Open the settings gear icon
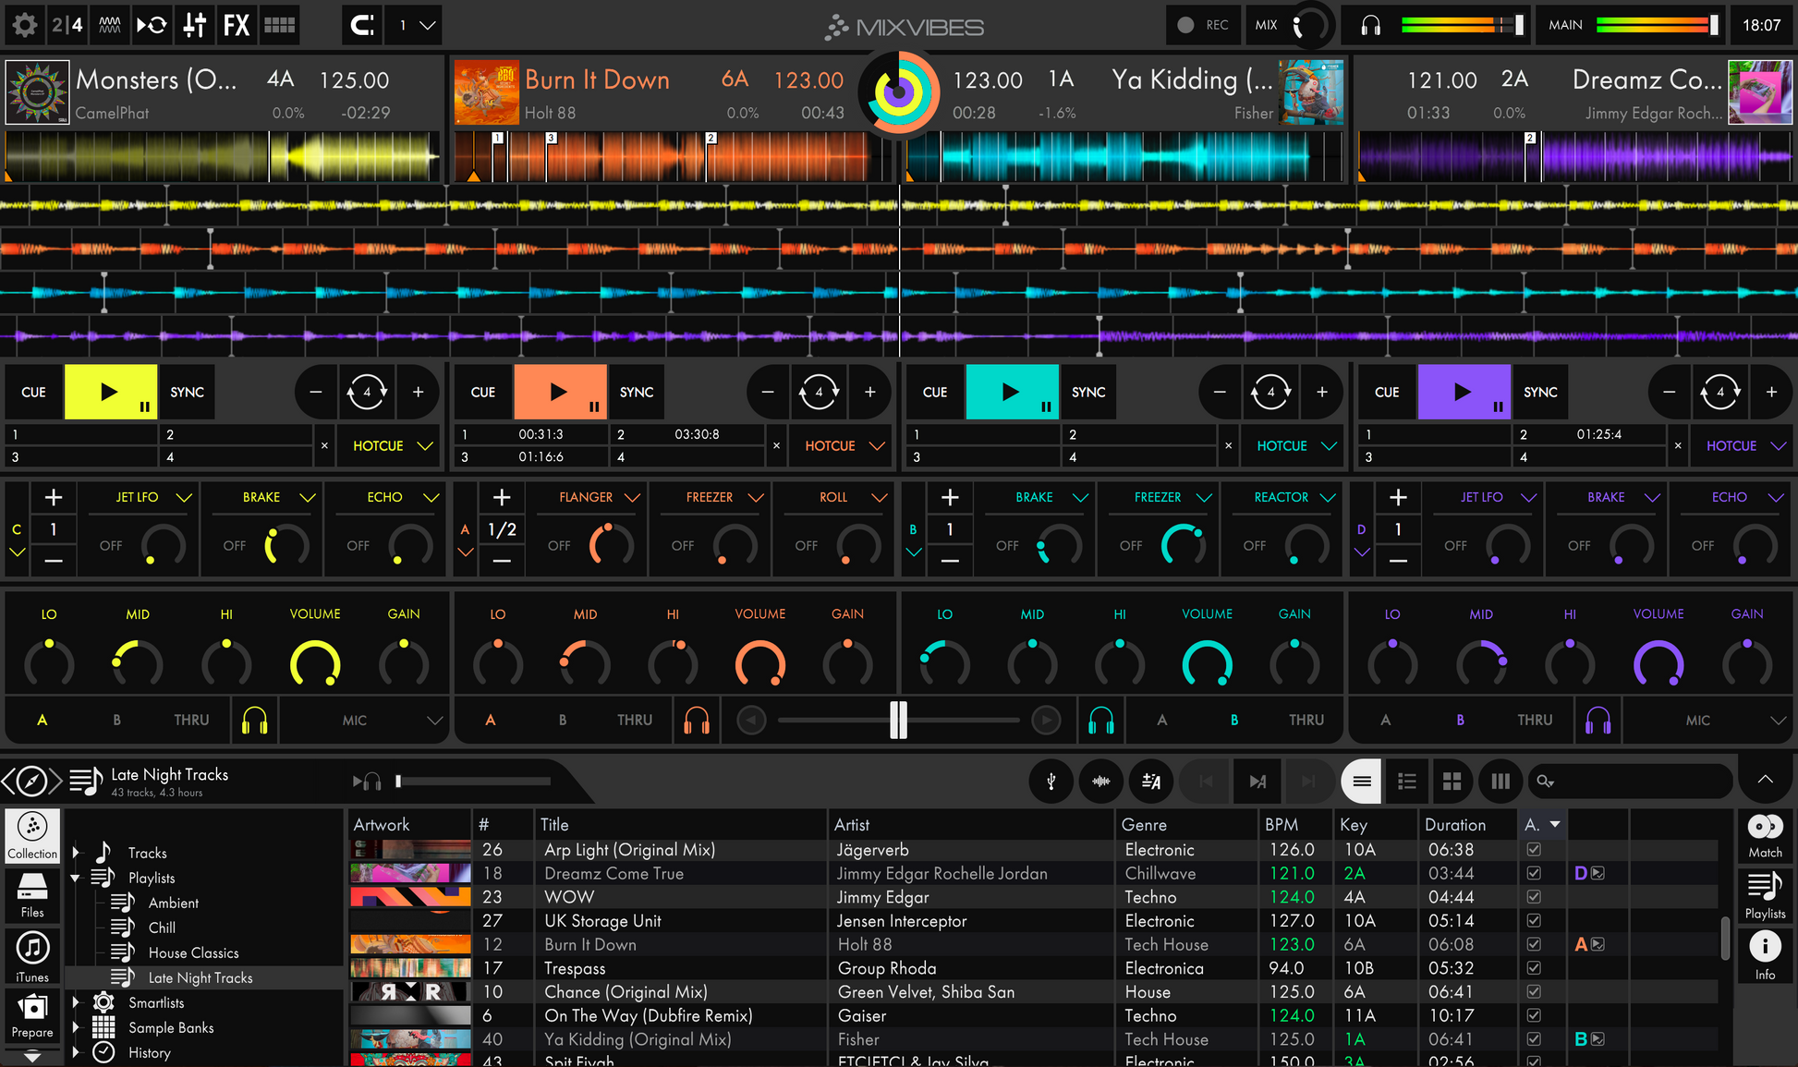This screenshot has height=1067, width=1798. pyautogui.click(x=24, y=25)
